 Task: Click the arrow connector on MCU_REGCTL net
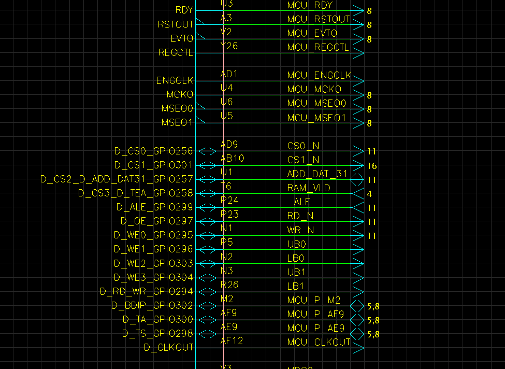click(x=359, y=53)
